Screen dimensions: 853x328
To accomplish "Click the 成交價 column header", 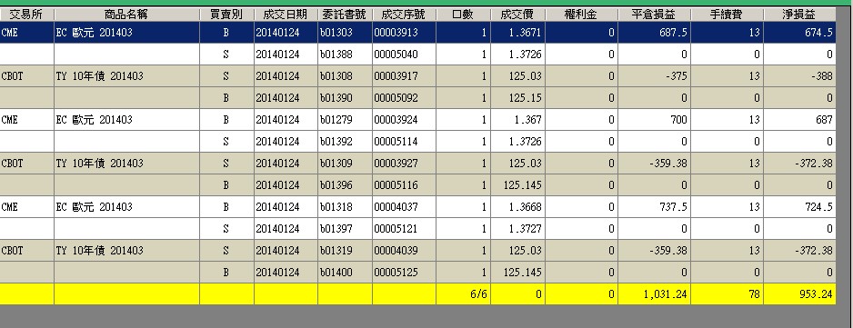I will (x=517, y=15).
